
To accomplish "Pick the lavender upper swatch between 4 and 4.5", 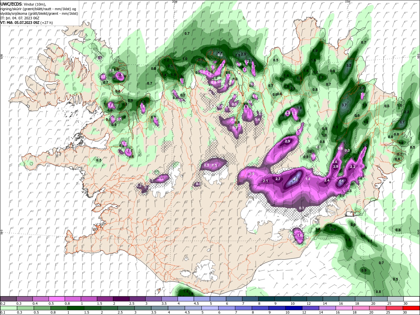I will tap(186, 299).
